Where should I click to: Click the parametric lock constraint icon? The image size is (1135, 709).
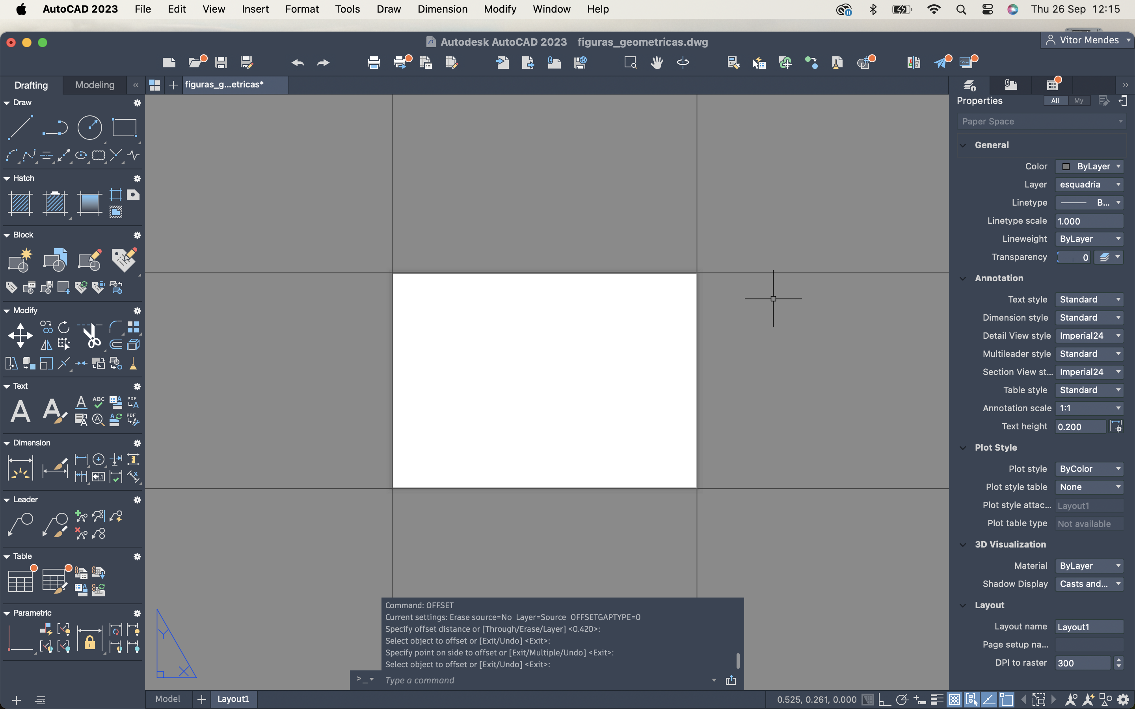click(89, 638)
